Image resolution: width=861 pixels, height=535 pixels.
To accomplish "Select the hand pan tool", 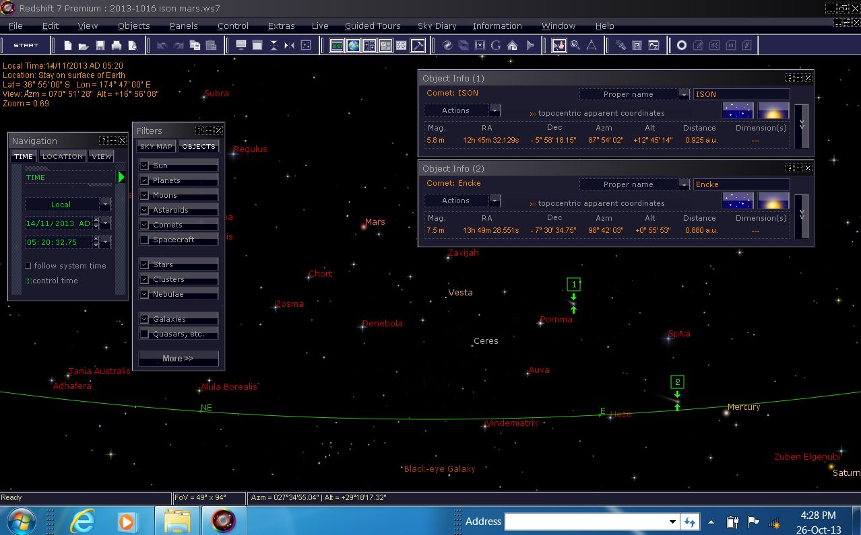I will tap(559, 46).
